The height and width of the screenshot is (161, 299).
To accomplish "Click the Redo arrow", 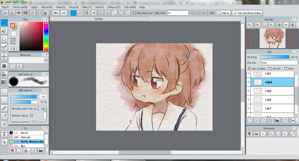I will pos(63,13).
